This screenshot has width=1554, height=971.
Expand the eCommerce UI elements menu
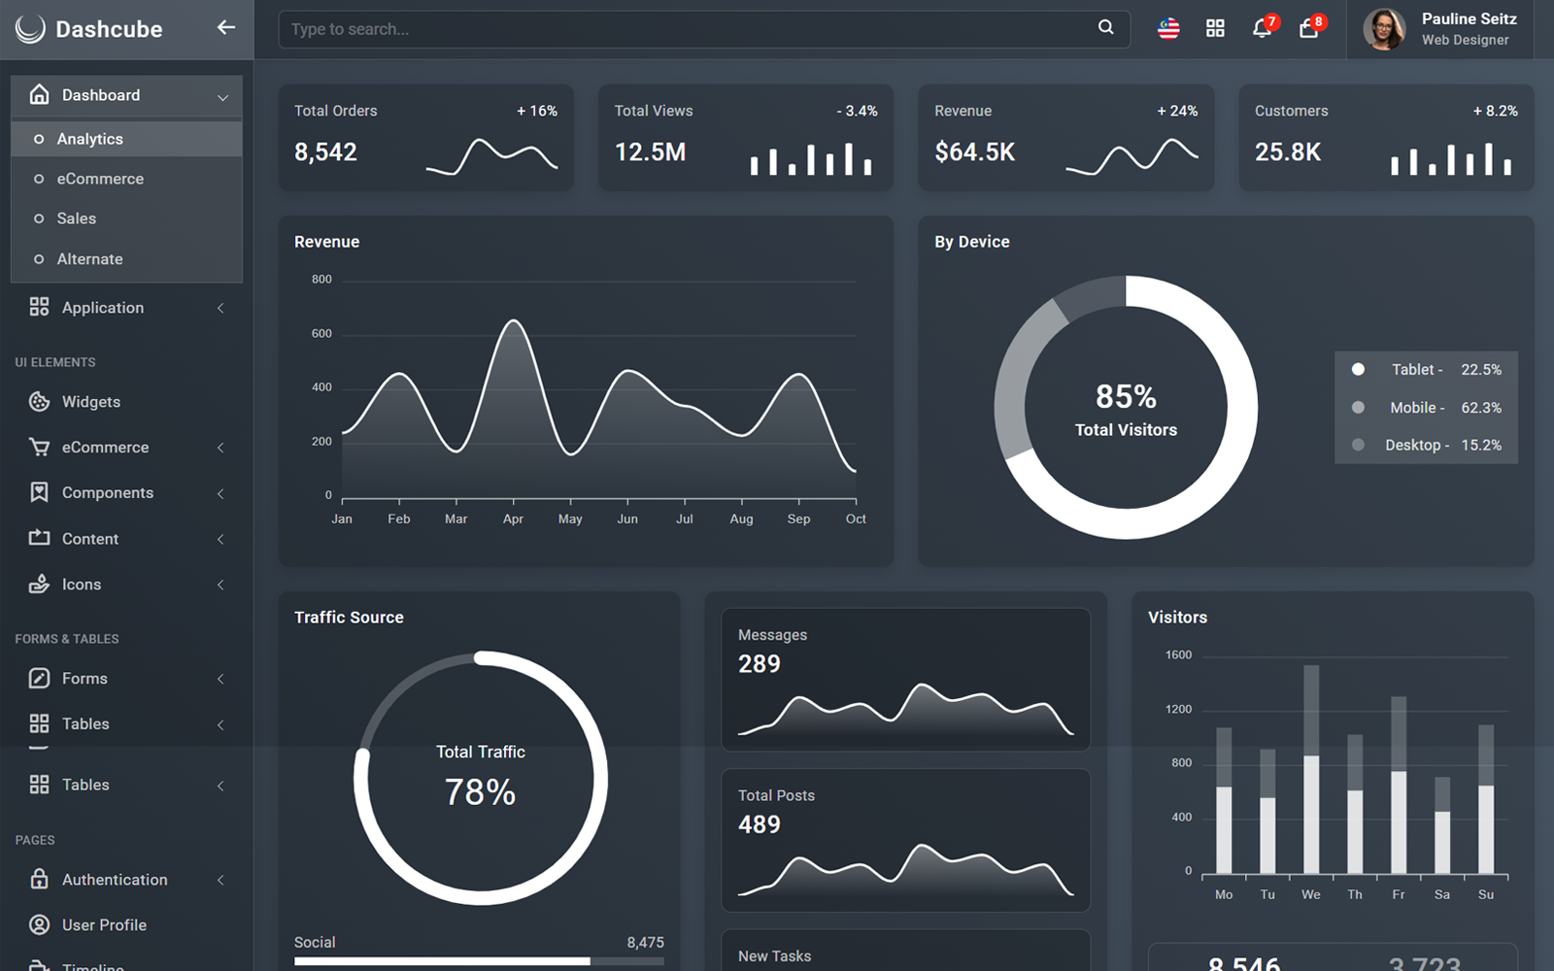pyautogui.click(x=102, y=447)
